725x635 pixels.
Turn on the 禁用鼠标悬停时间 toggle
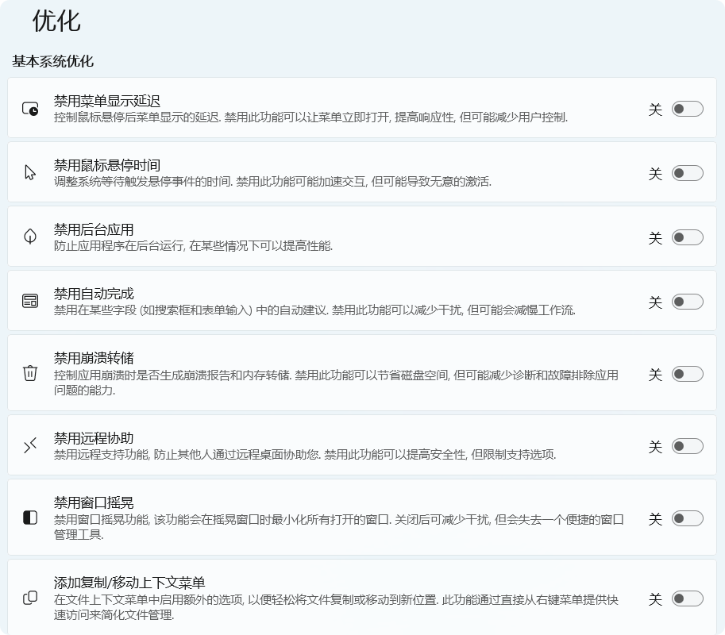coord(687,173)
